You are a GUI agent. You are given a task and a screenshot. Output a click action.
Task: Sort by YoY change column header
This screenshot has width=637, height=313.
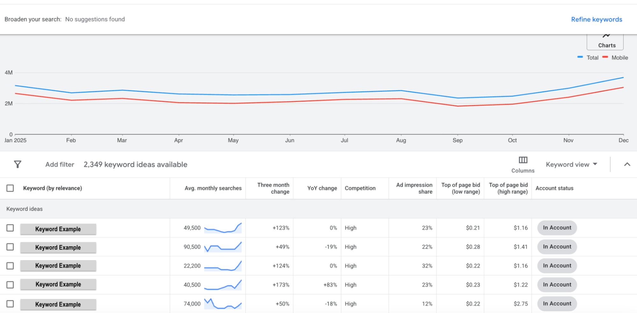[322, 188]
